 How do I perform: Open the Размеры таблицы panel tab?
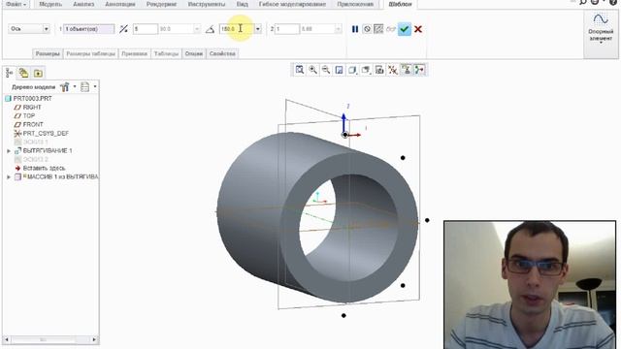(x=90, y=54)
